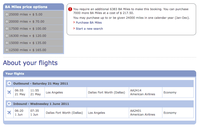Click the inbound flight airplane icon
Image resolution: width=199 pixels, height=127 pixels.
(9, 113)
